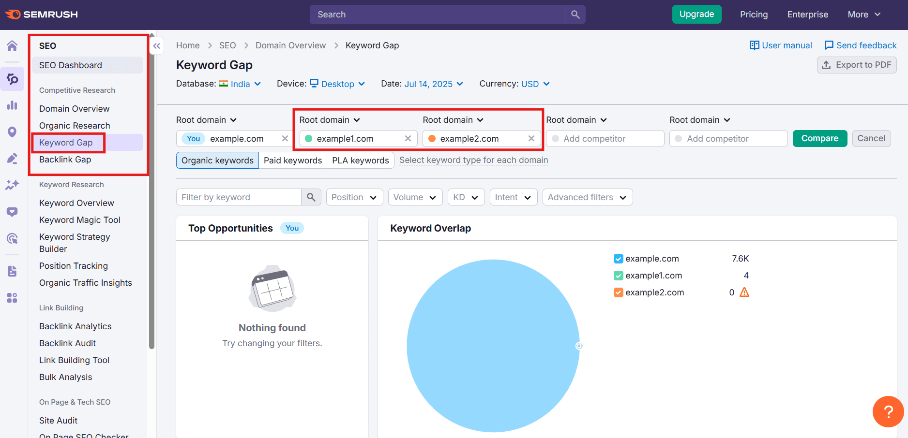The width and height of the screenshot is (908, 438).
Task: Remove example1.com with the X icon
Action: tap(408, 139)
